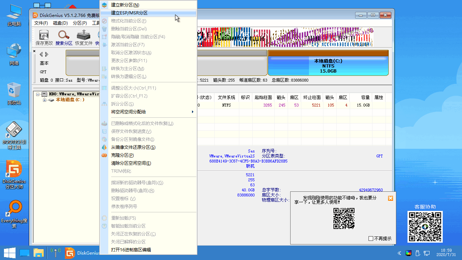Viewport: 462px width, 260px height.
Task: Click the 文件系统 column header
Action: 226,97
